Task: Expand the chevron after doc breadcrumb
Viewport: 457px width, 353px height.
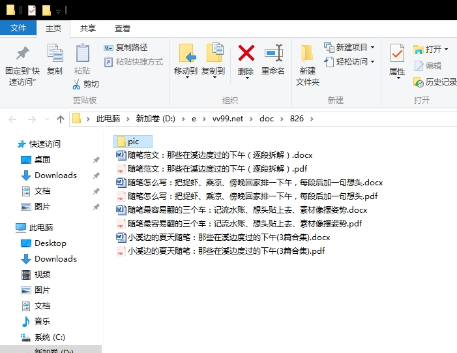Action: tap(282, 119)
